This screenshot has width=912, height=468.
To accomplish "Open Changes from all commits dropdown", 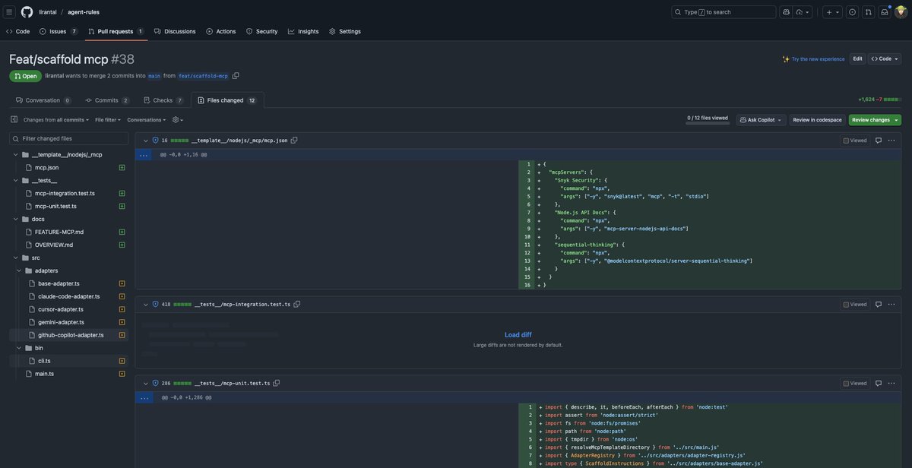I will point(56,120).
